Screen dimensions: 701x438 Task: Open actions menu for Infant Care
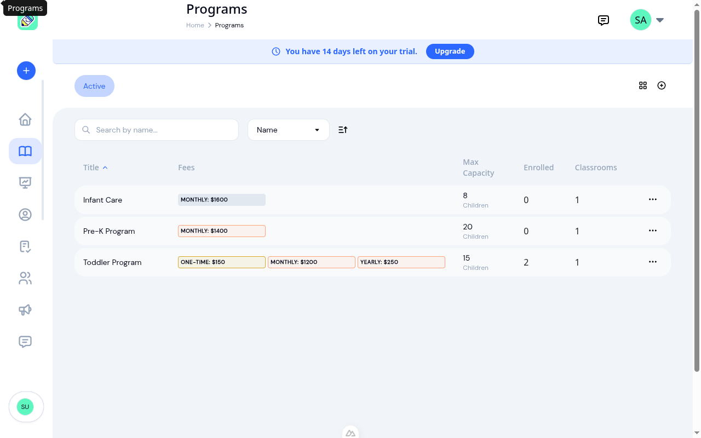click(x=653, y=199)
